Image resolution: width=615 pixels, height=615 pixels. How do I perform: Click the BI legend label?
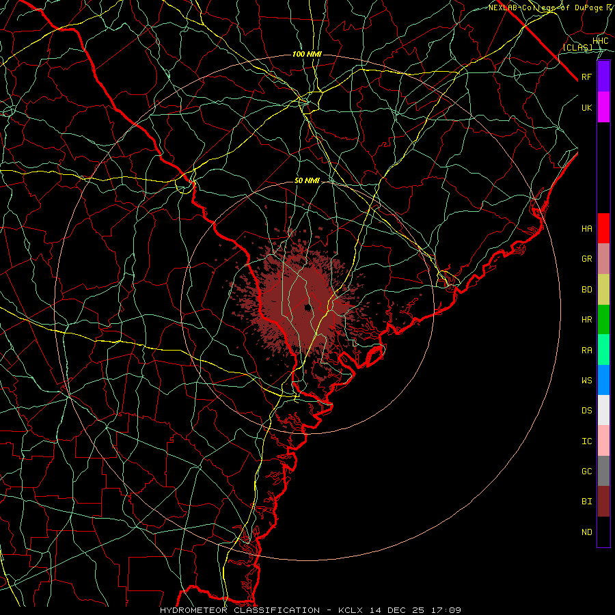click(x=586, y=502)
